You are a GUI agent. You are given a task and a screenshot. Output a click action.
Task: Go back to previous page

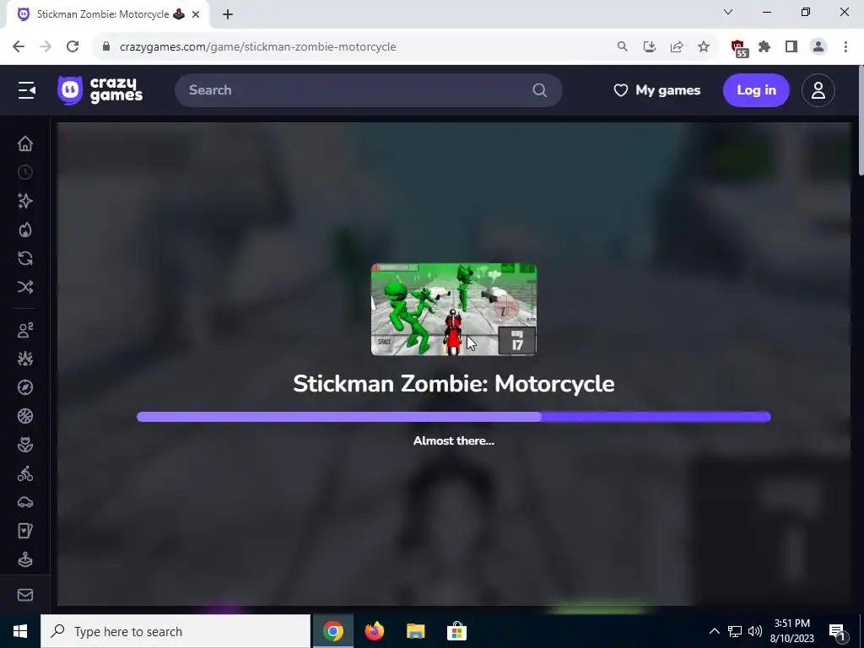(x=19, y=47)
